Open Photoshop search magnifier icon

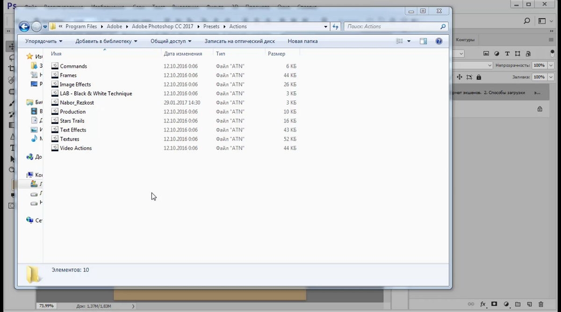(x=527, y=21)
